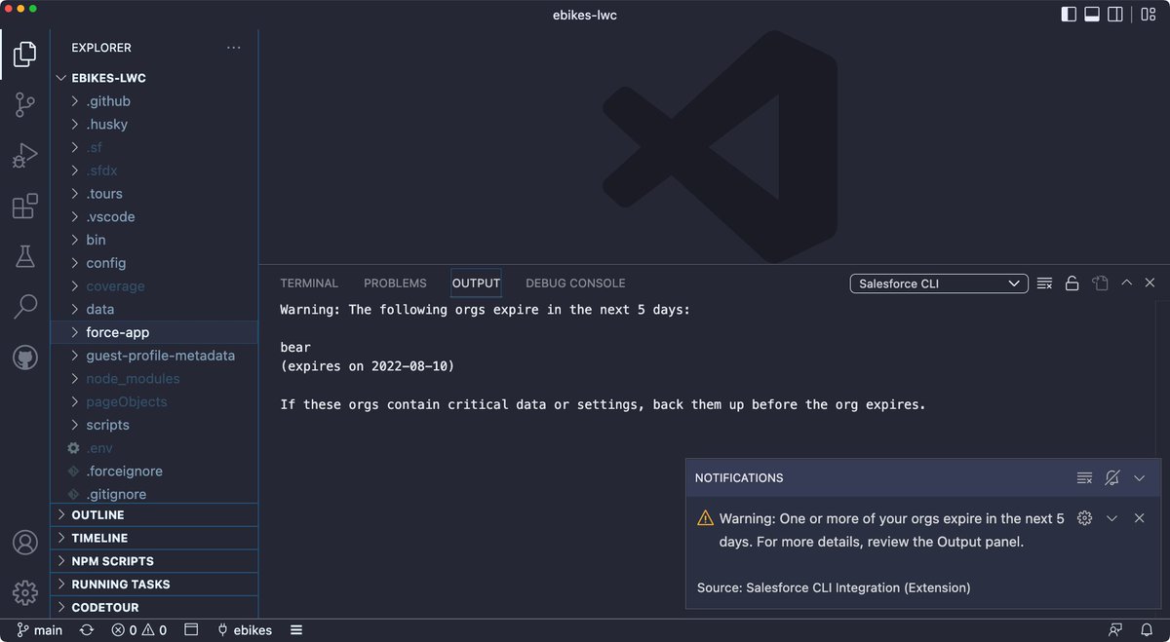Open the .gitignore file
Viewport: 1170px width, 642px height.
(x=154, y=494)
